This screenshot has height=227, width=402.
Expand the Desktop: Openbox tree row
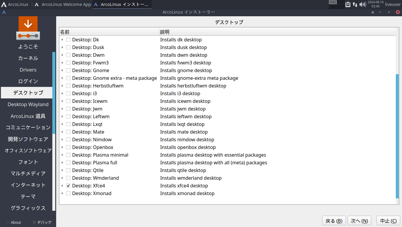coord(62,147)
